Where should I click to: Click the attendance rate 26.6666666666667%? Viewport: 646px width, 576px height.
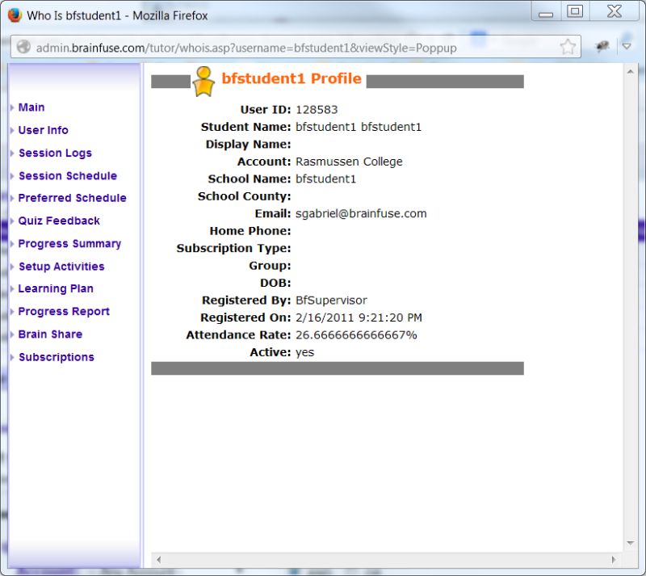click(356, 334)
